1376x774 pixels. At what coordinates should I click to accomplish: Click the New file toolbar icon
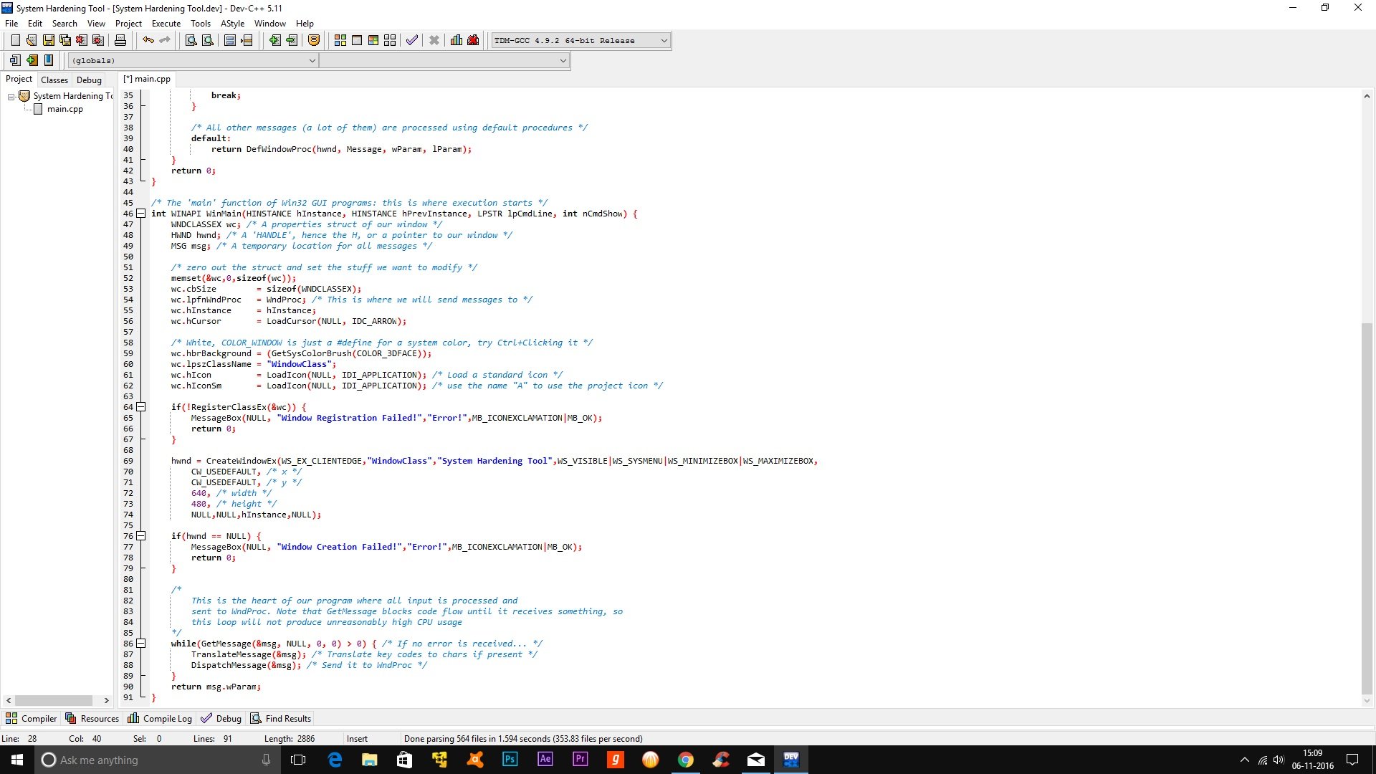click(15, 40)
